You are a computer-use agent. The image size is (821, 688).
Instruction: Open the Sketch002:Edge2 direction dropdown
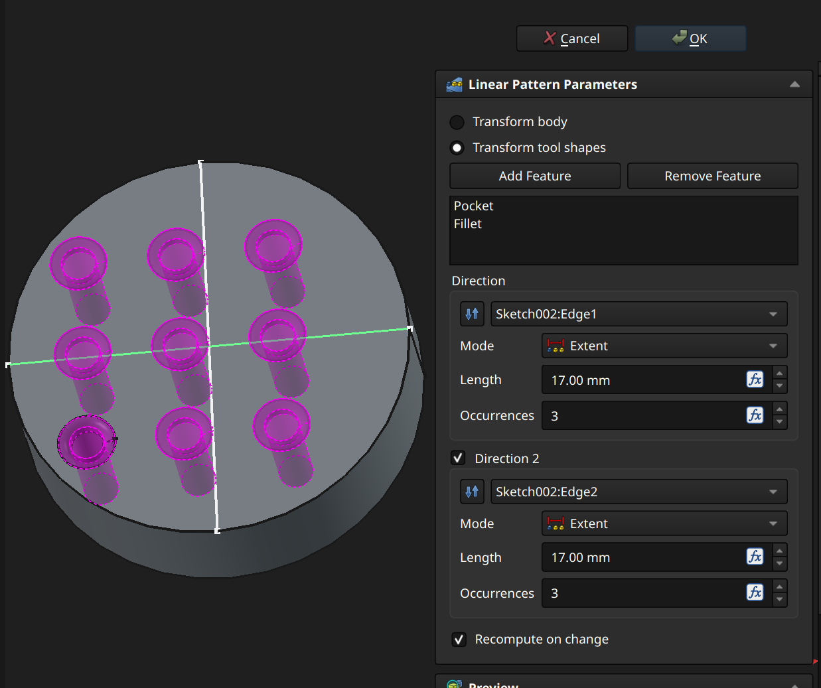(x=639, y=492)
